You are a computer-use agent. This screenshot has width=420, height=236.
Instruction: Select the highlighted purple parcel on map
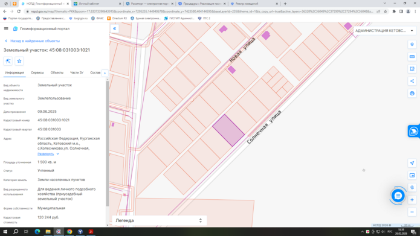click(x=228, y=130)
